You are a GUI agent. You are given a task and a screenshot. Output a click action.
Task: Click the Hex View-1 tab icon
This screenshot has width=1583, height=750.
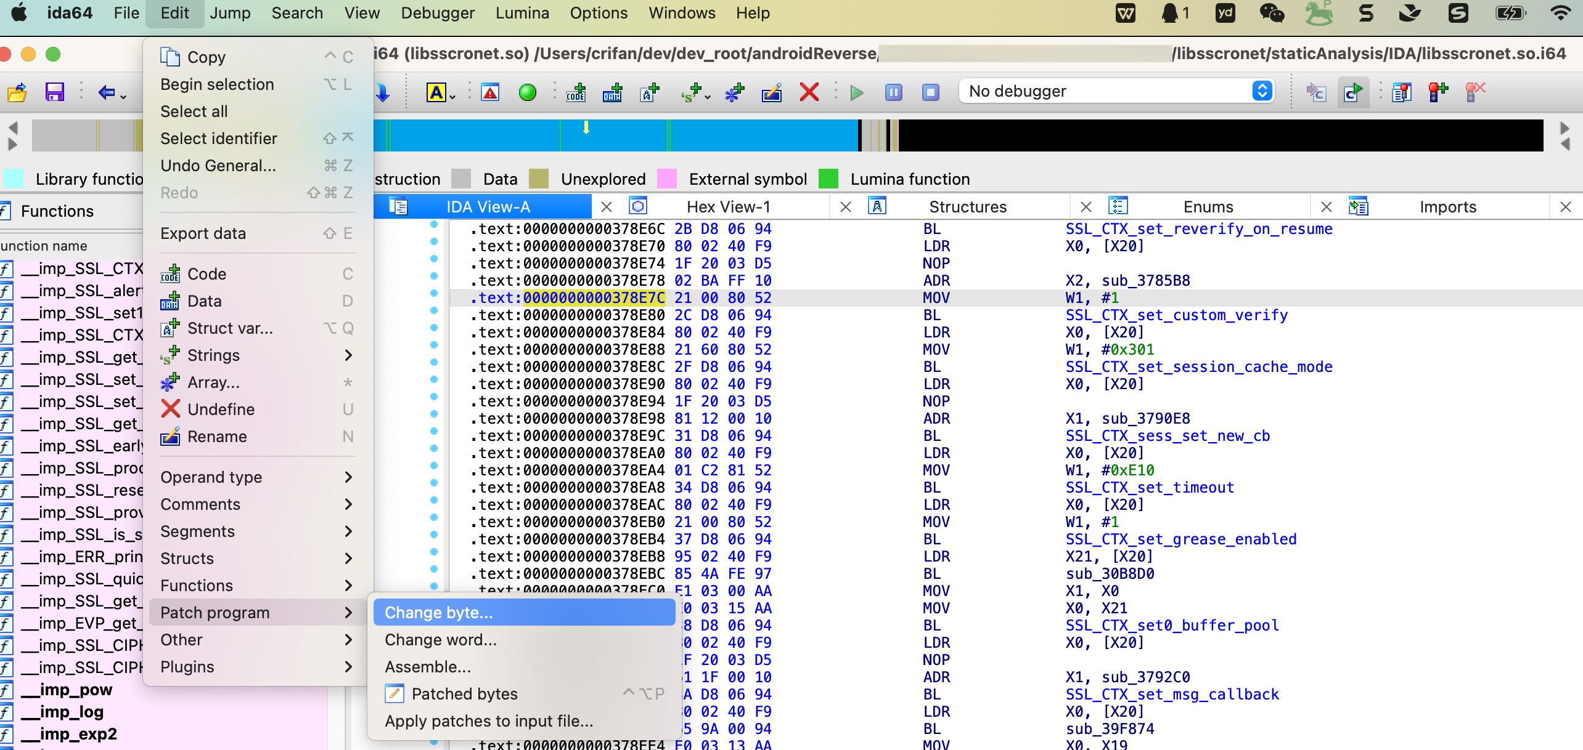(x=638, y=206)
